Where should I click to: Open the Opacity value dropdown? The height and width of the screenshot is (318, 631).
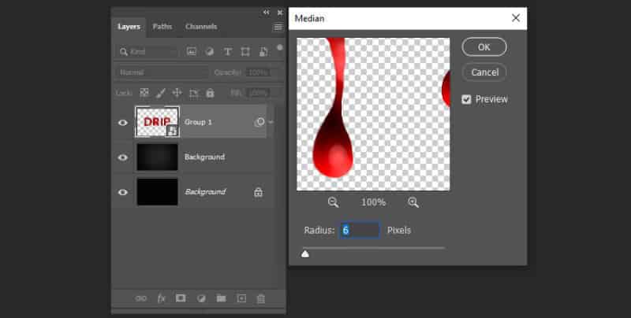point(263,72)
